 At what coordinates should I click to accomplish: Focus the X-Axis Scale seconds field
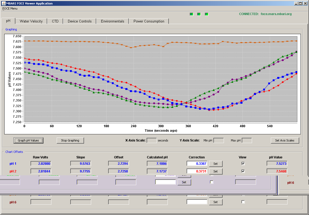tap(152, 140)
